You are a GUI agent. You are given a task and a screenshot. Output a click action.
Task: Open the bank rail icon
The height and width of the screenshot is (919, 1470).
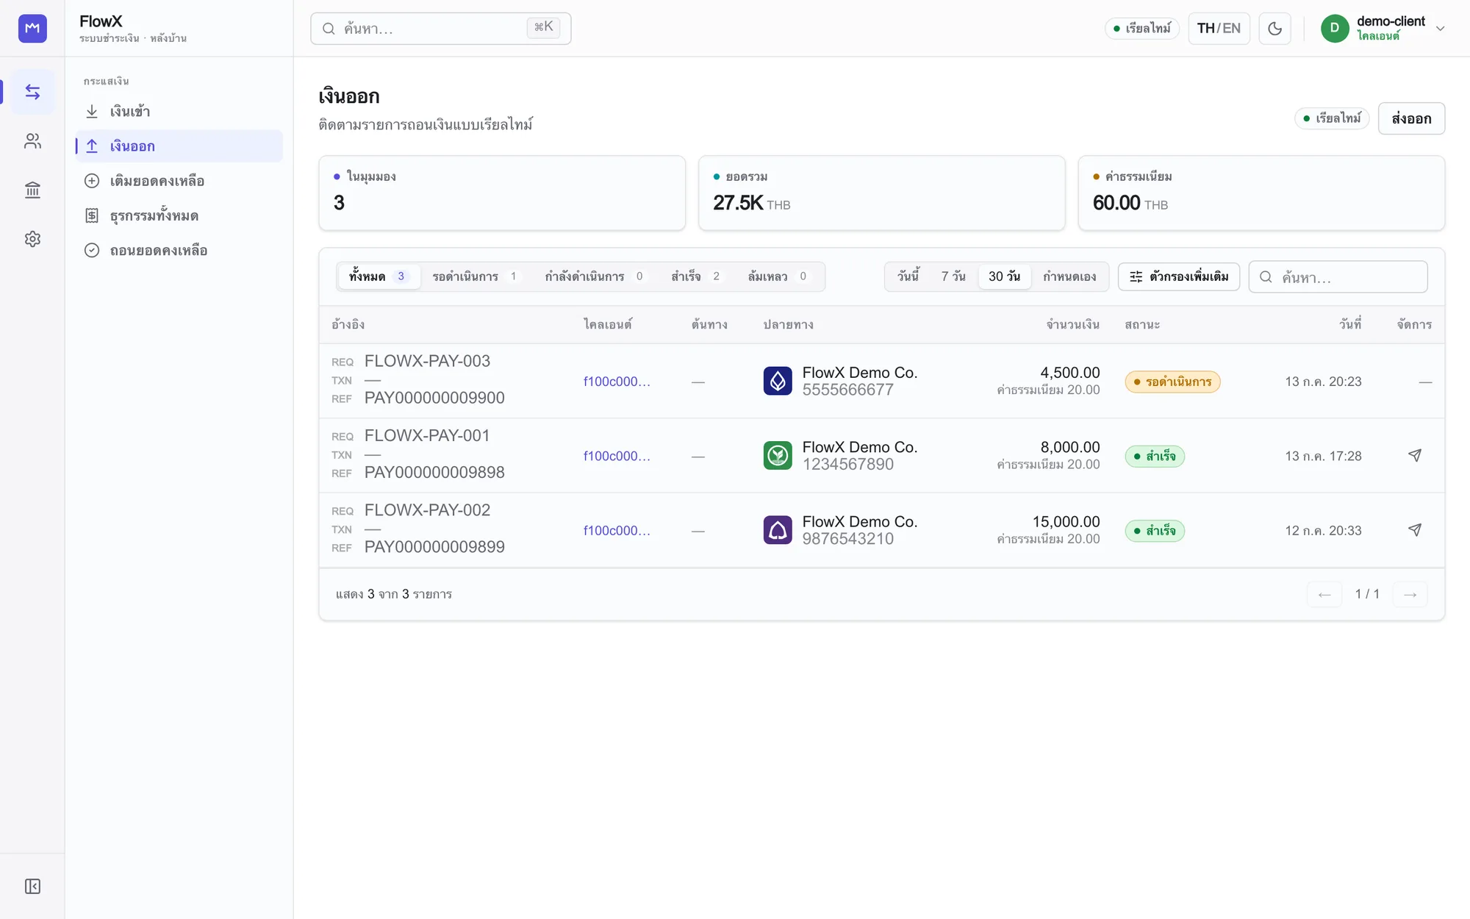(32, 190)
